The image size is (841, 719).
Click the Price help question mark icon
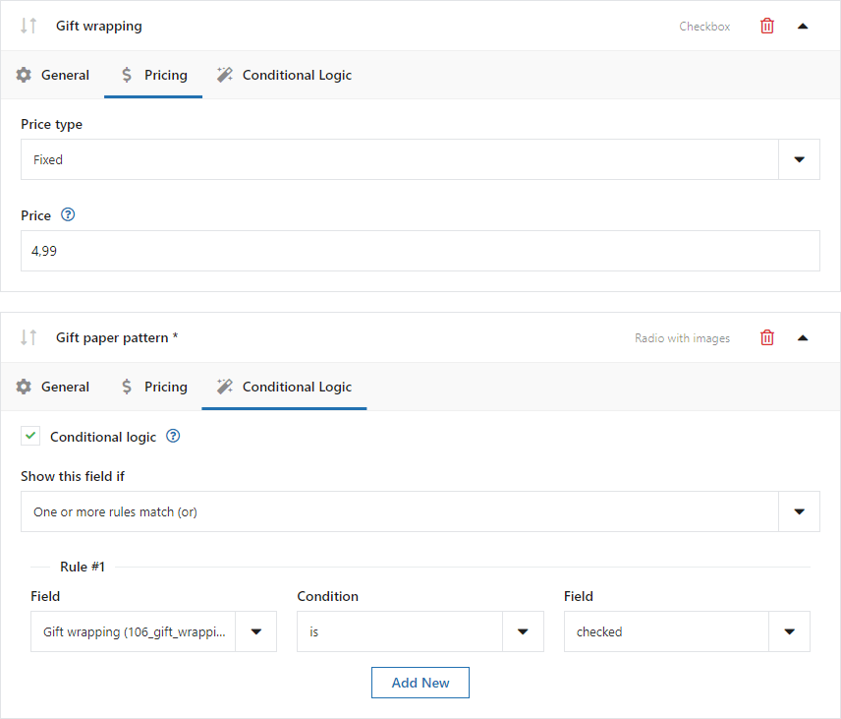[x=68, y=214]
